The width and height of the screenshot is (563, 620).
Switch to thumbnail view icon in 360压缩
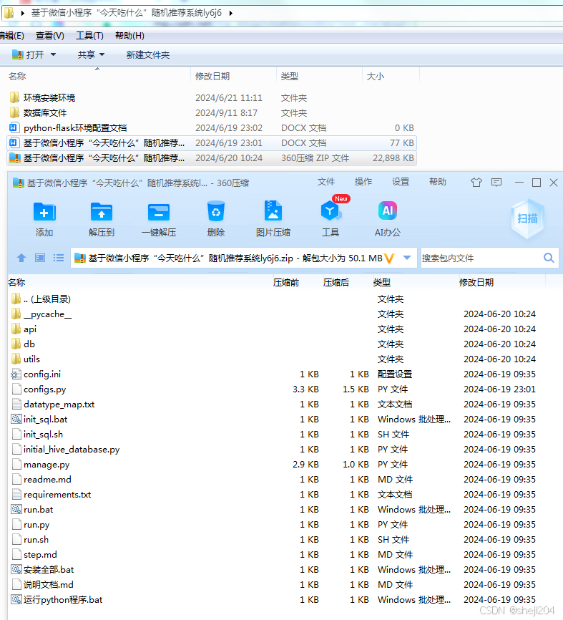tap(40, 258)
